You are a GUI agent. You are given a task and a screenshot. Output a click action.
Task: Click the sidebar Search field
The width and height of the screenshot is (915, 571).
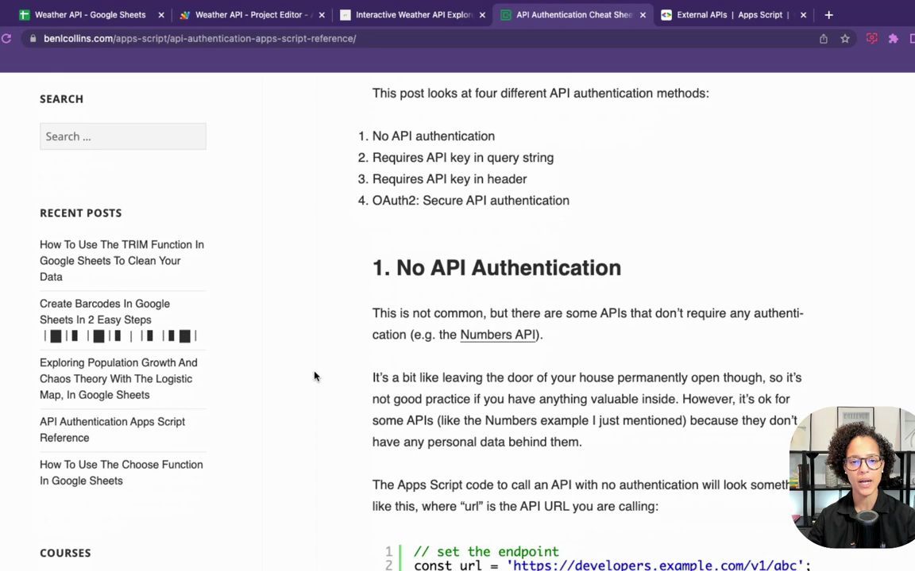[122, 136]
